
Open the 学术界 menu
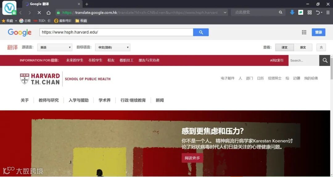coord(105,100)
